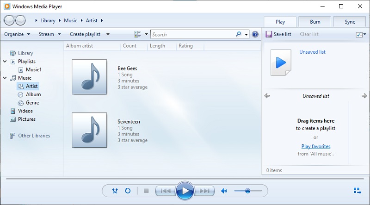Select the Seventeen artist thumbnail
Image resolution: width=370 pixels, height=205 pixels.
(89, 130)
